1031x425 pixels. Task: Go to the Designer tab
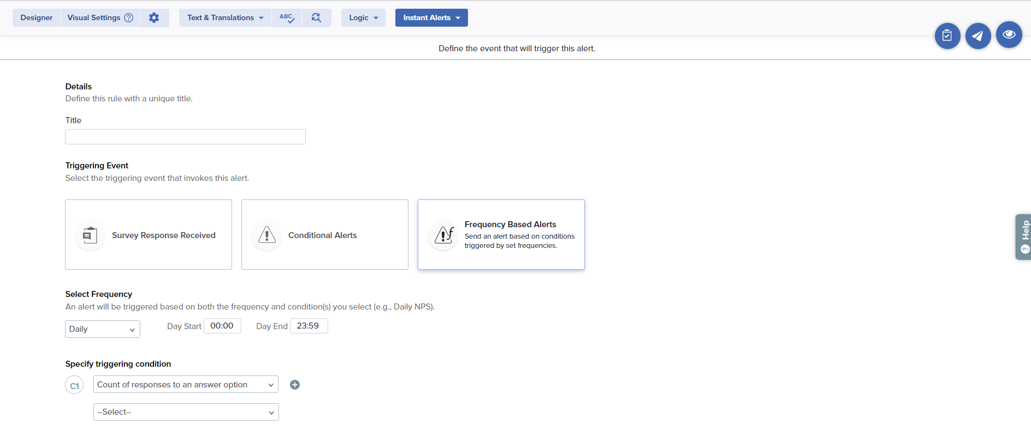coord(37,18)
